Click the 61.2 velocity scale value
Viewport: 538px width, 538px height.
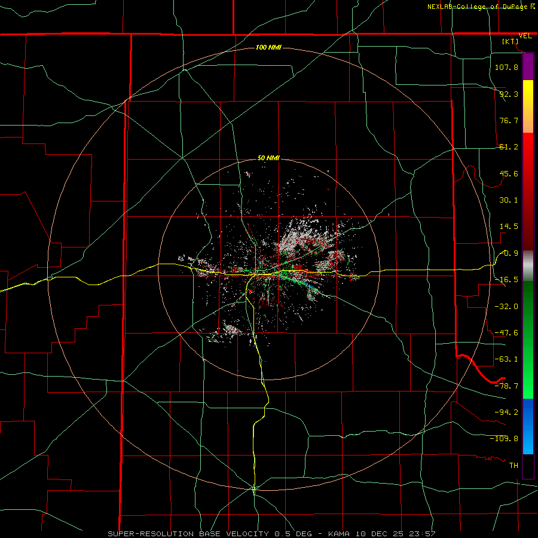point(509,147)
